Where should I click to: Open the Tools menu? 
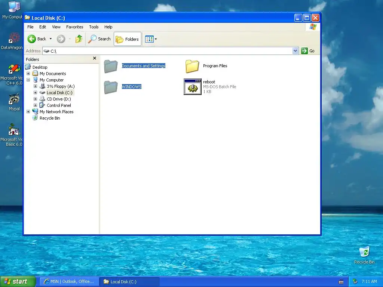coord(94,27)
